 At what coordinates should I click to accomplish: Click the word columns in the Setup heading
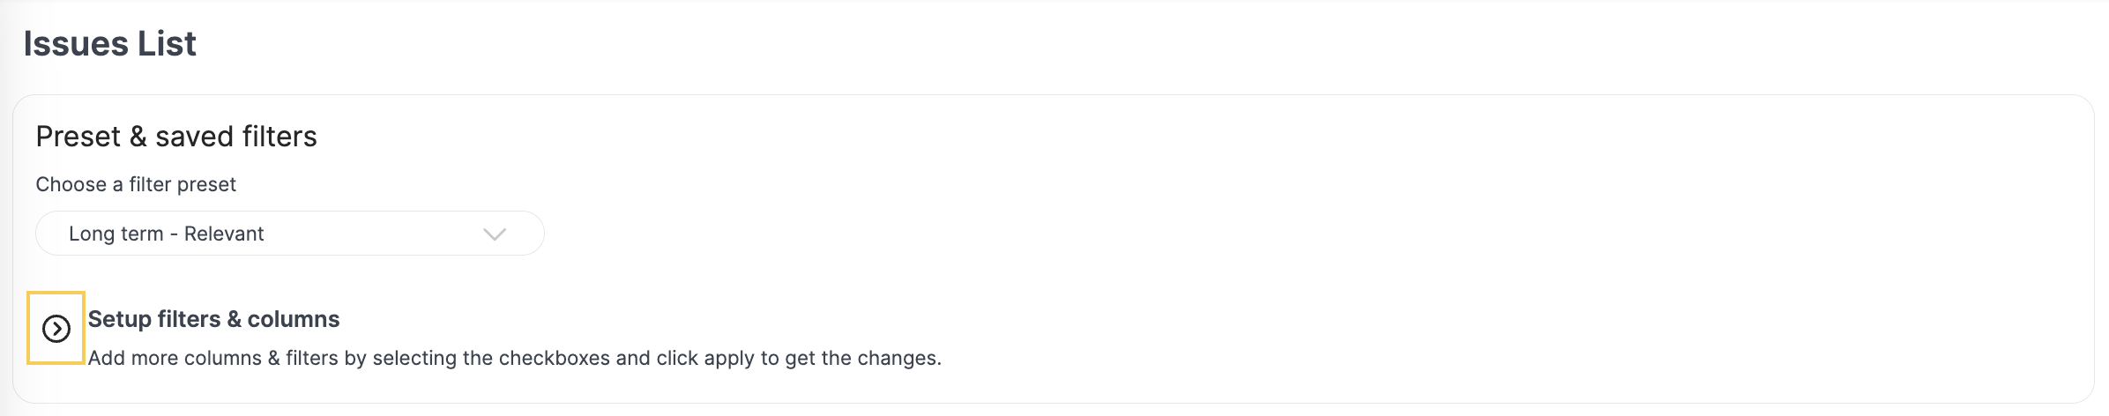[294, 319]
